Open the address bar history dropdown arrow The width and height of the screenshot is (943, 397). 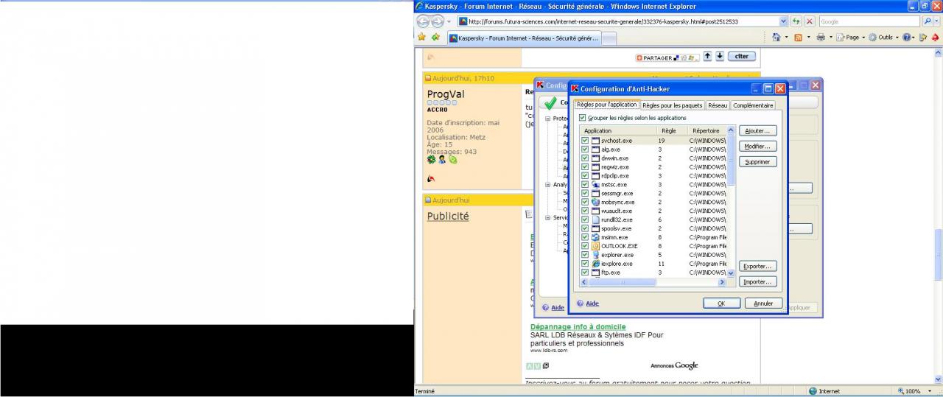783,21
